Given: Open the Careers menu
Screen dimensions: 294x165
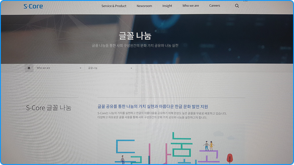Looking at the screenshot, I should 214,6.
